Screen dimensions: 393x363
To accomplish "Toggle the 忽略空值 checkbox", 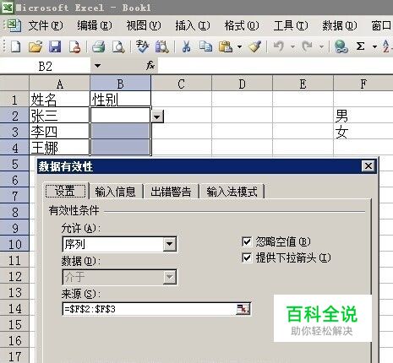I will pos(247,241).
